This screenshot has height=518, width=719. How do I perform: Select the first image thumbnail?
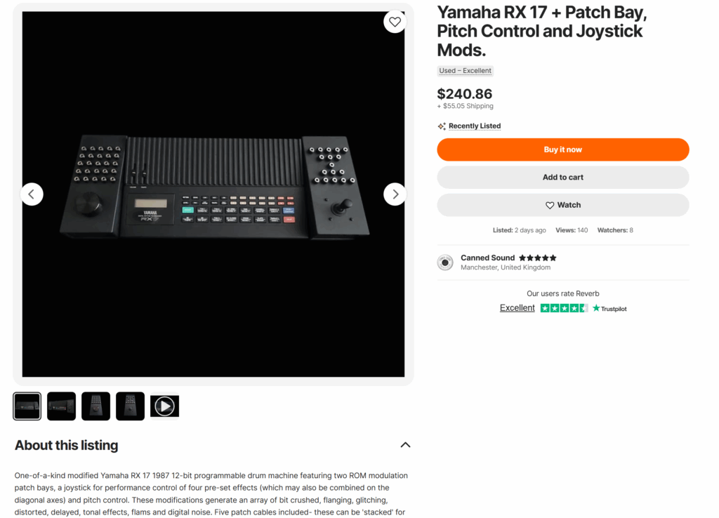(x=27, y=406)
